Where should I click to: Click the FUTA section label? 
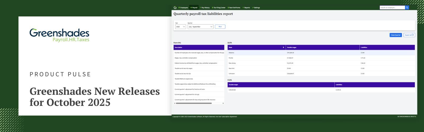(x=229, y=80)
